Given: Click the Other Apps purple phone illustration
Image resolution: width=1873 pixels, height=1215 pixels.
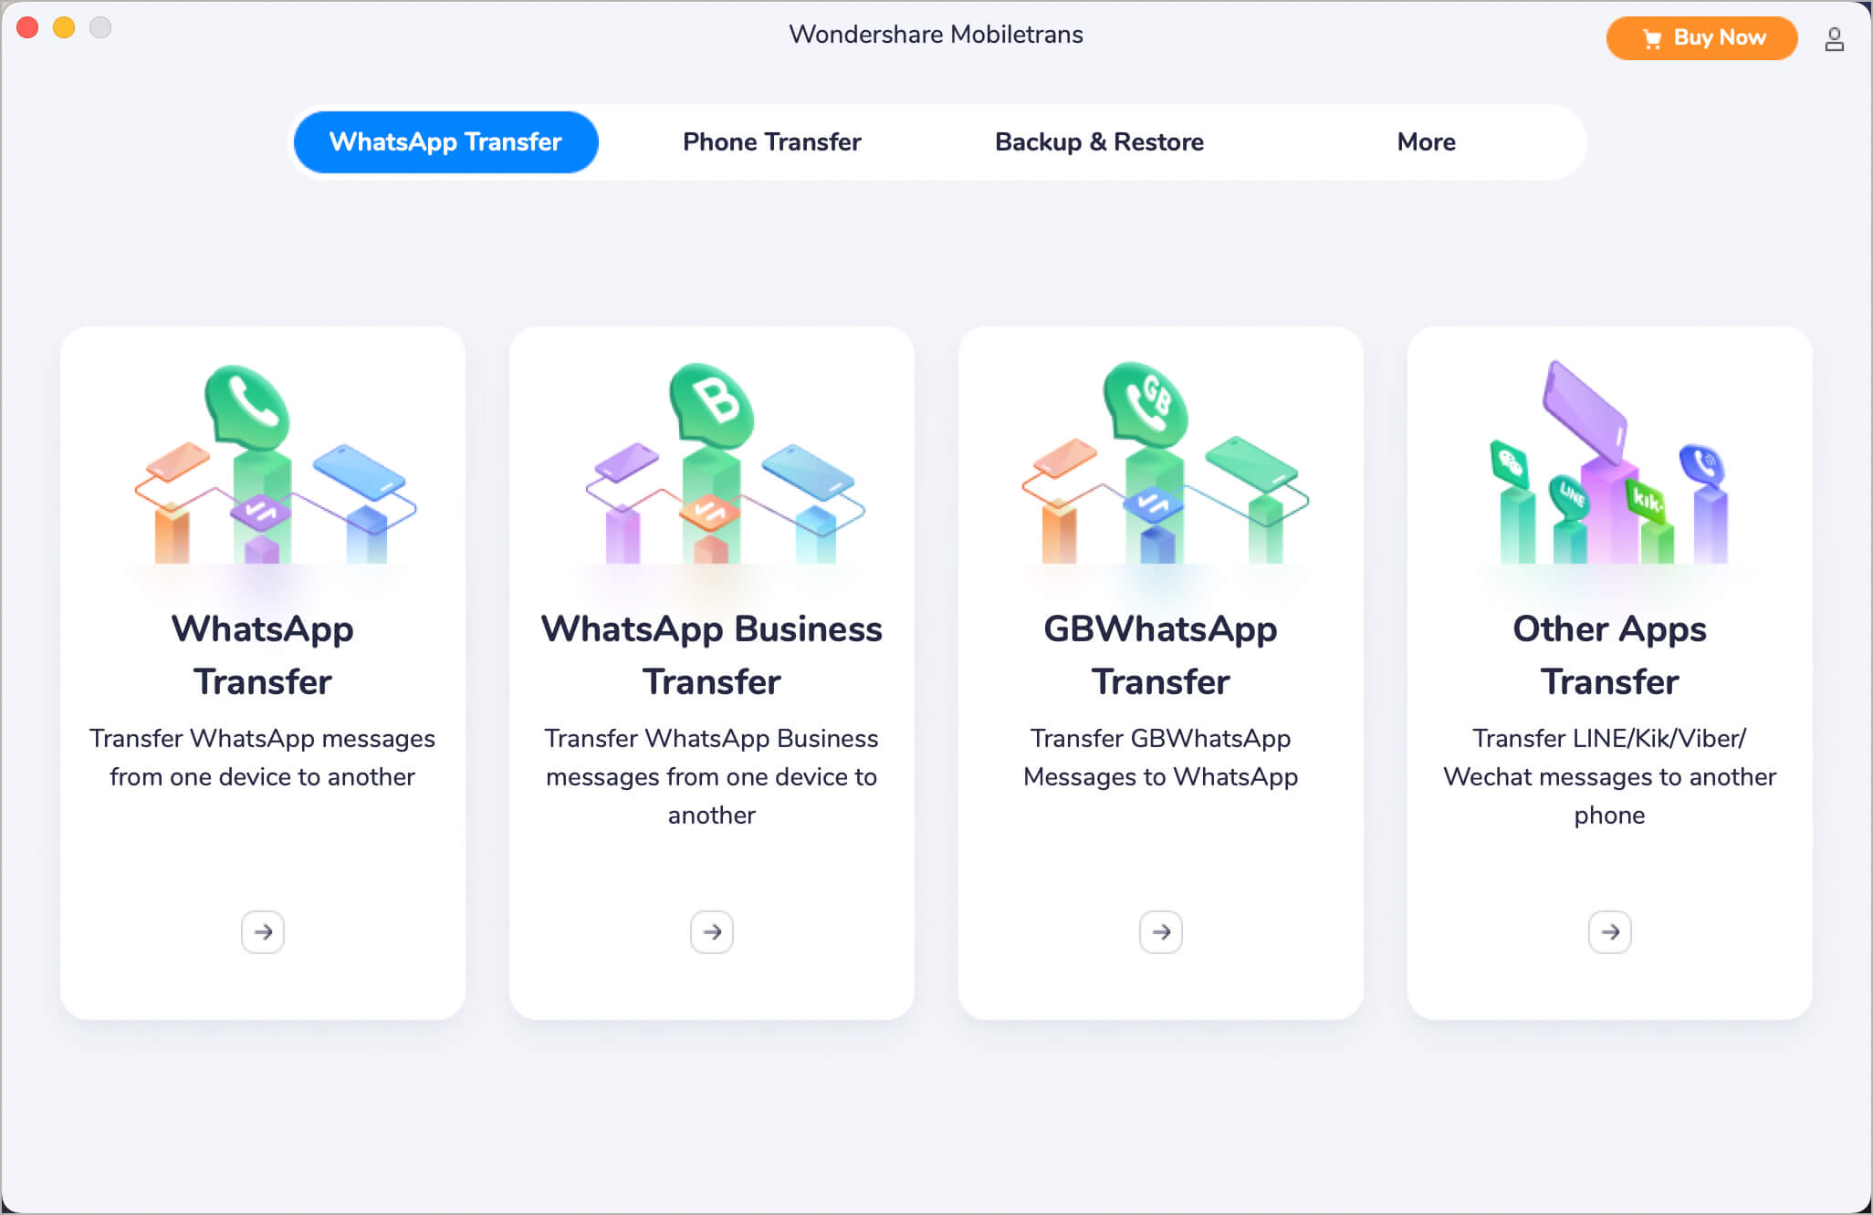Looking at the screenshot, I should coord(1585,410).
